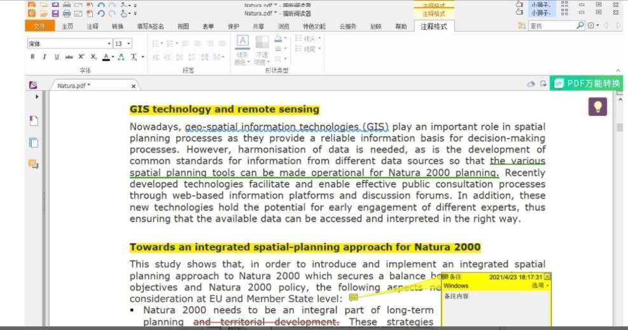Open the 文件 file menu
Screen dimensions: 628x330
click(x=39, y=26)
